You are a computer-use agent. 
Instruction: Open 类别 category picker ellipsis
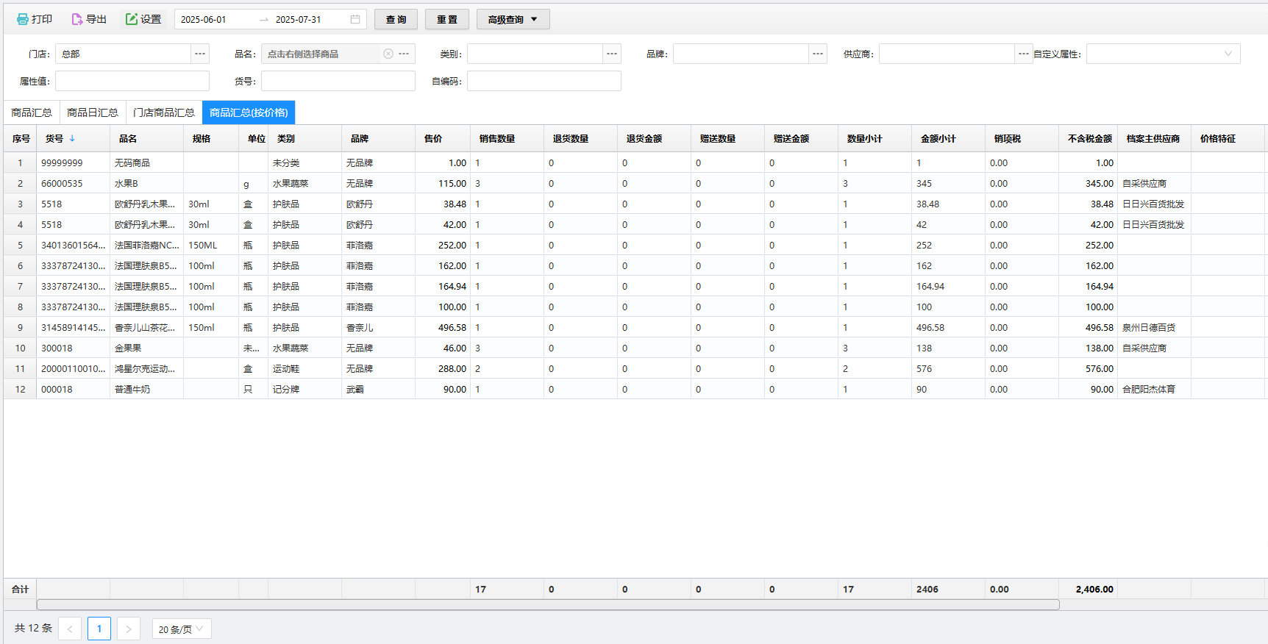pyautogui.click(x=612, y=54)
